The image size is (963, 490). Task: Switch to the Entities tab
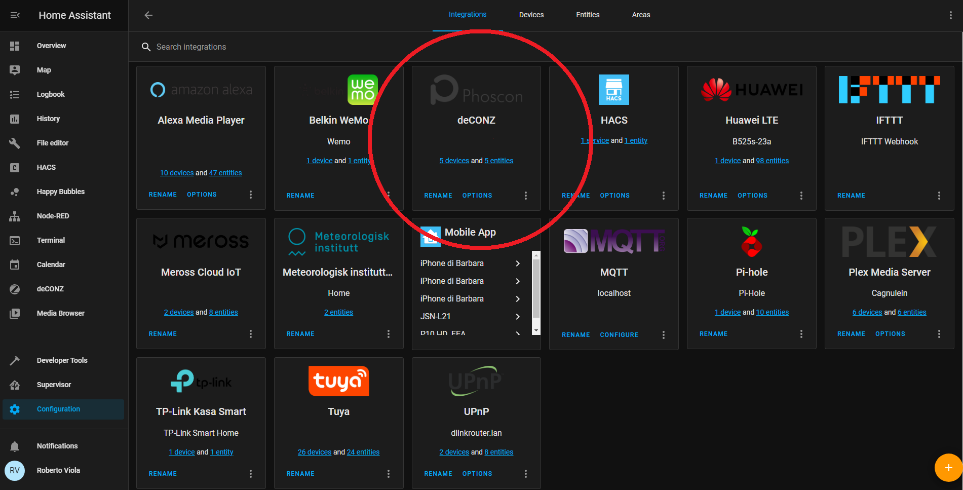[x=588, y=15]
